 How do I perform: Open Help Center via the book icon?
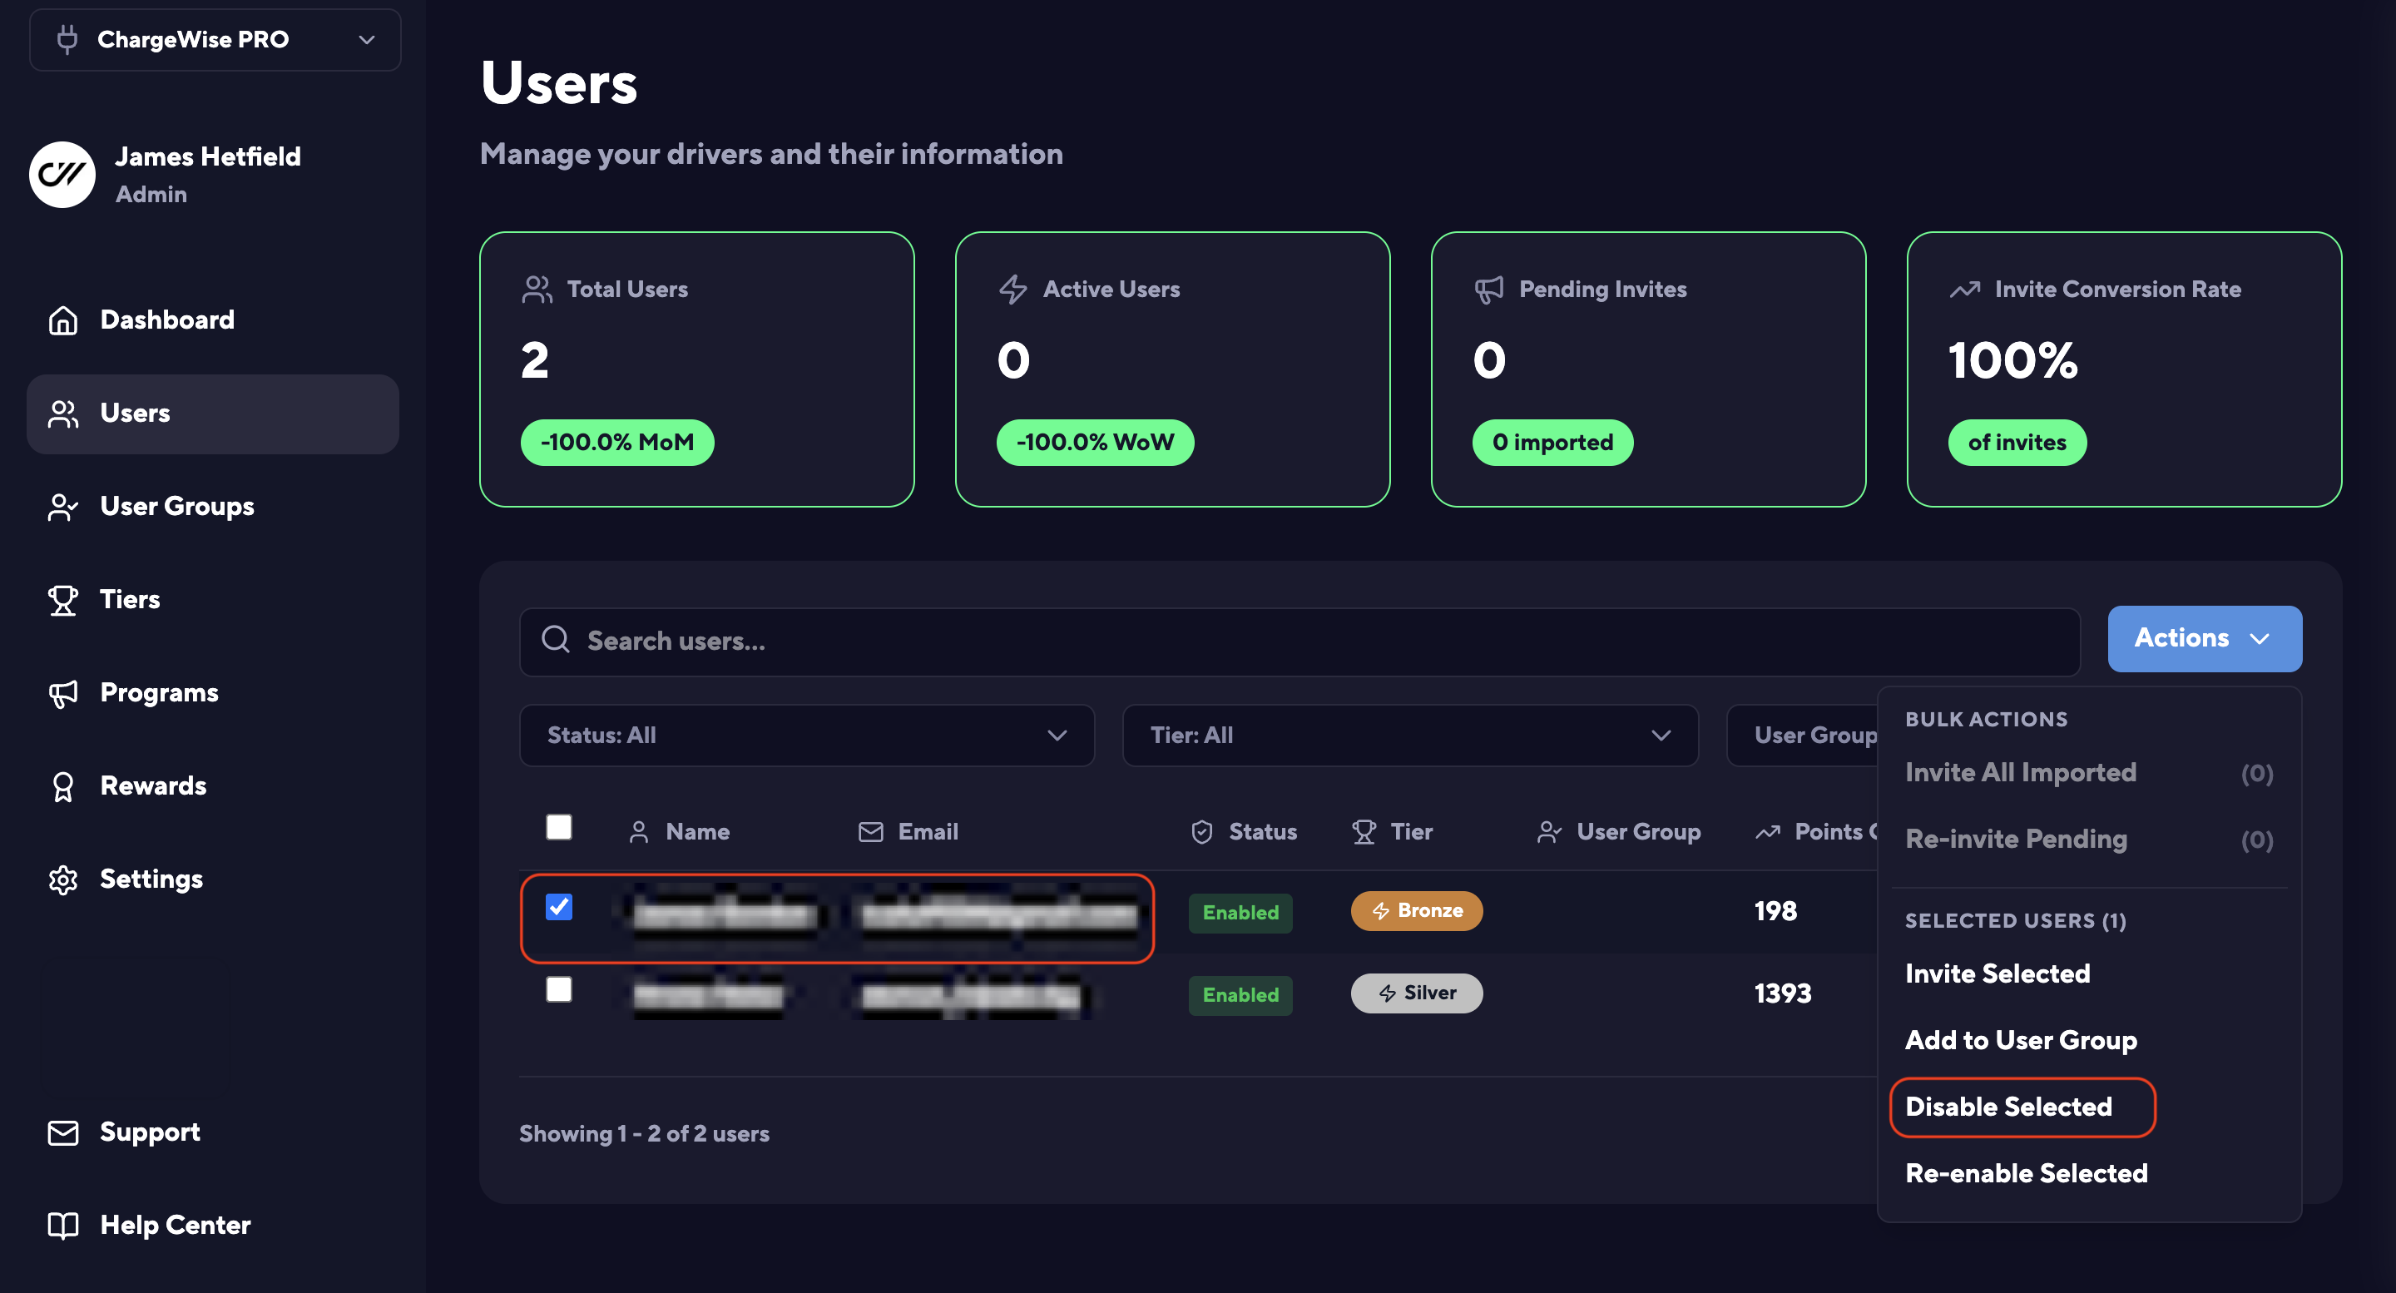(x=62, y=1225)
